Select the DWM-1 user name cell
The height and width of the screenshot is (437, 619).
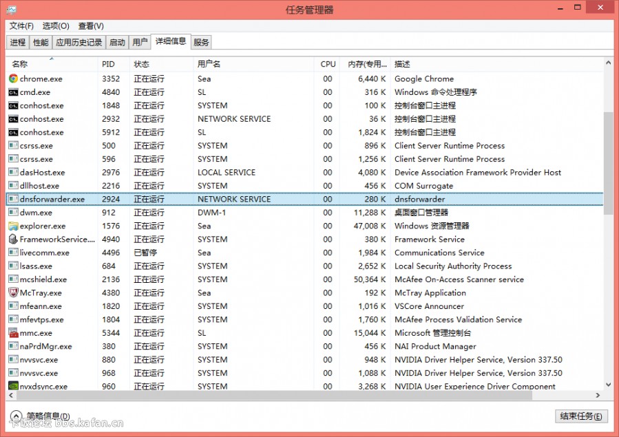pyautogui.click(x=211, y=213)
